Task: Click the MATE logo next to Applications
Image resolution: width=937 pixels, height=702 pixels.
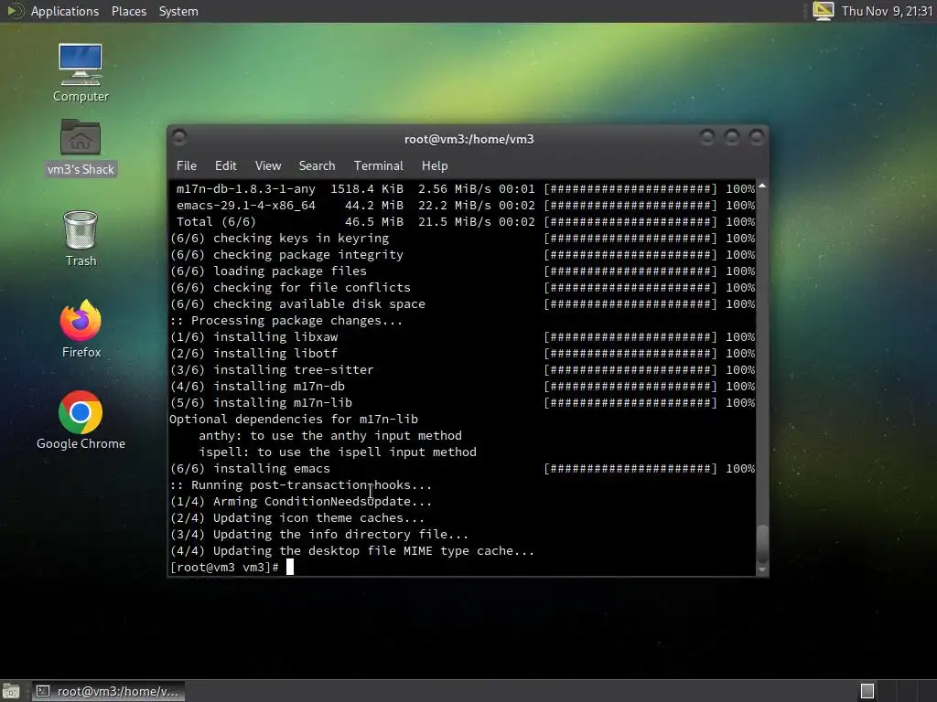Action: 15,11
